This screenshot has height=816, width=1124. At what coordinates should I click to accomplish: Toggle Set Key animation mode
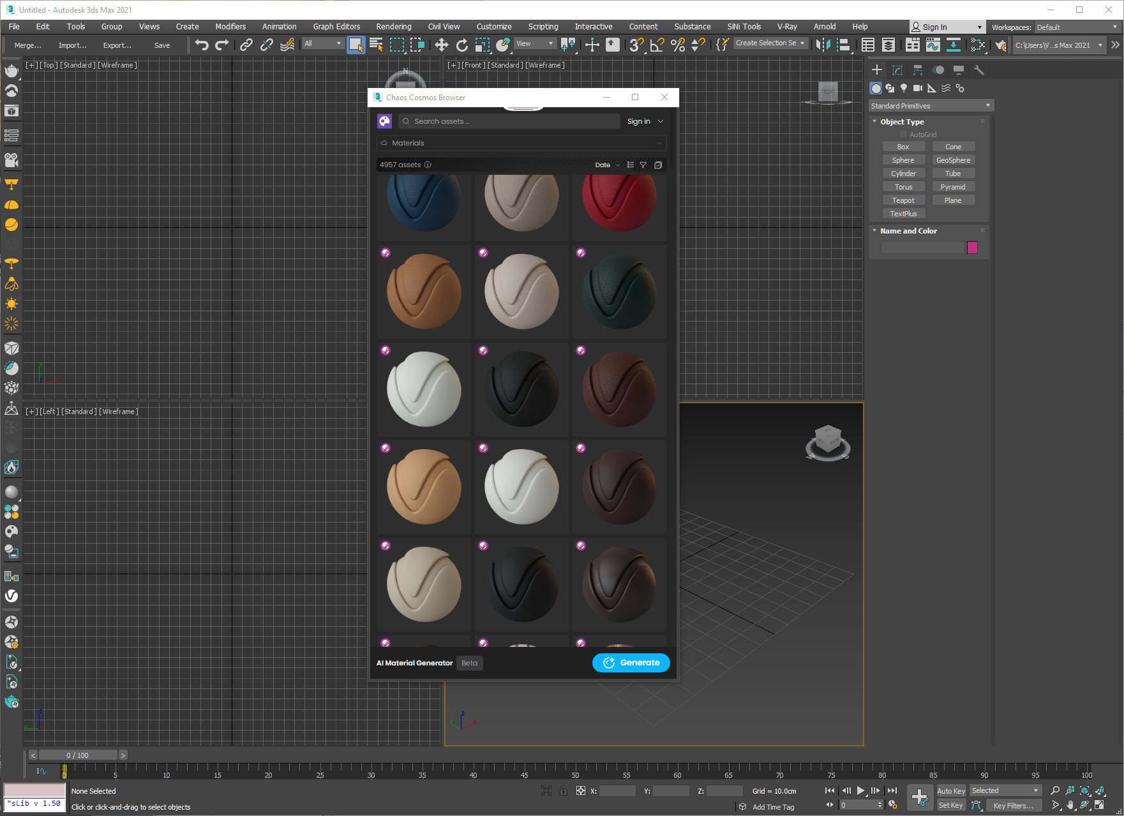click(x=950, y=805)
